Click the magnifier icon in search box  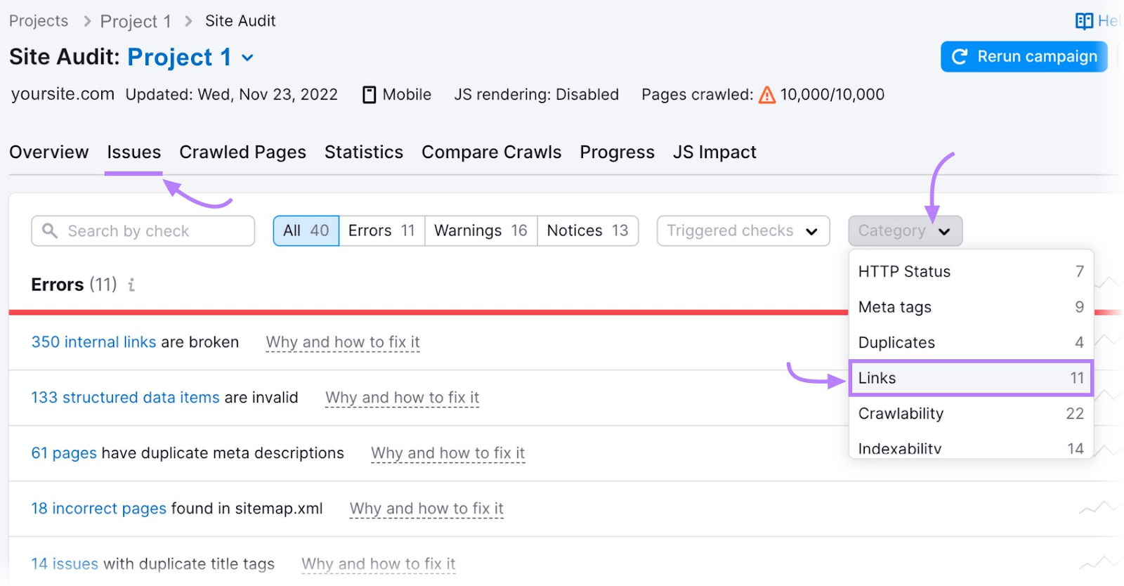[x=50, y=230]
